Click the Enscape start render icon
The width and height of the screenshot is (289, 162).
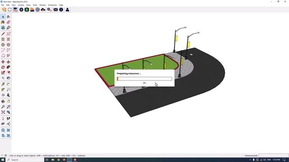coord(4,9)
